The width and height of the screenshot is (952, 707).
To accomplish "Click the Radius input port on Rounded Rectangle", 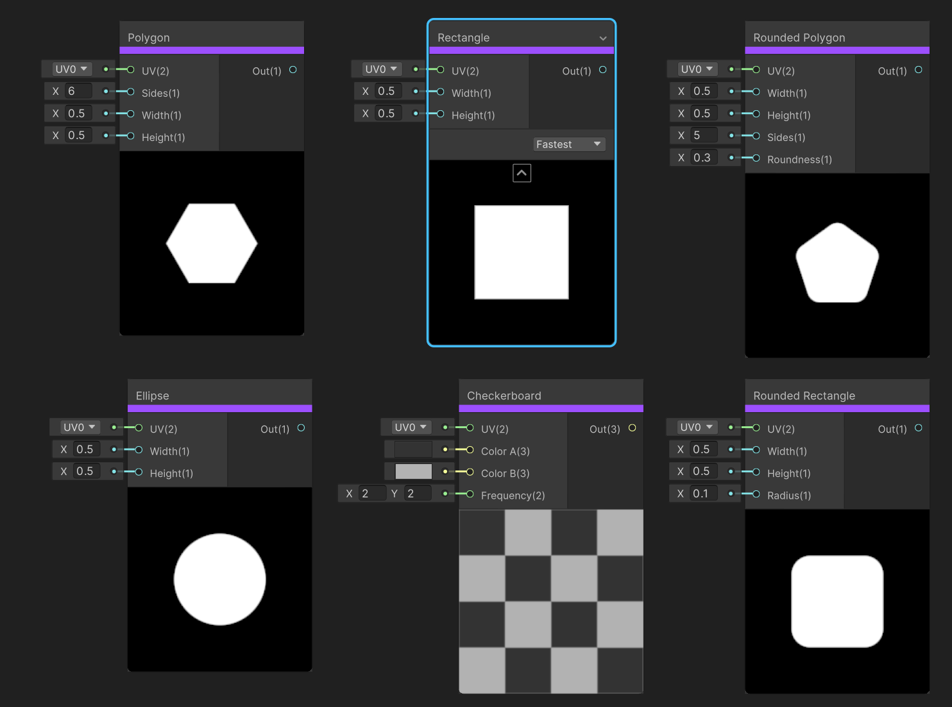I will pos(756,495).
